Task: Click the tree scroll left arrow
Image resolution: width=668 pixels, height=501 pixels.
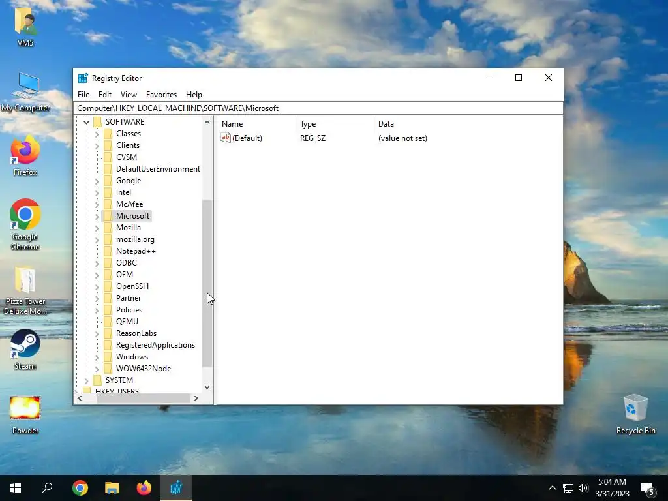Action: click(80, 399)
